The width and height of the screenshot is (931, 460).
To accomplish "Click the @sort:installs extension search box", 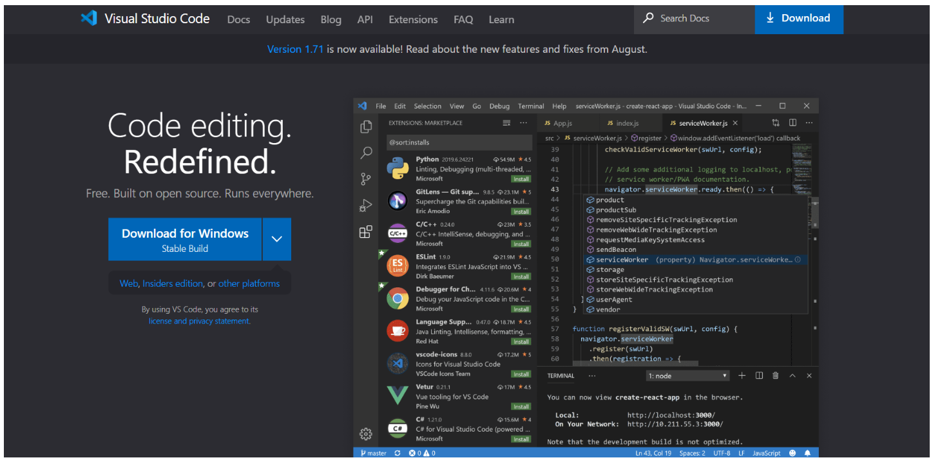I will [x=459, y=142].
